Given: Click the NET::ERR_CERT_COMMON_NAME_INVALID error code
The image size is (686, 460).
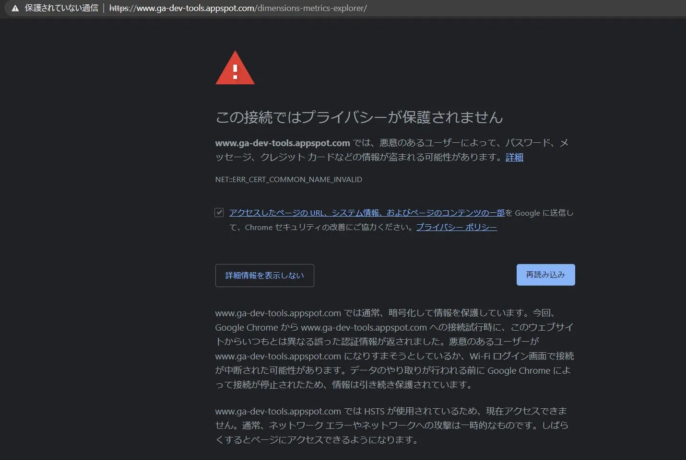Looking at the screenshot, I should click(289, 180).
